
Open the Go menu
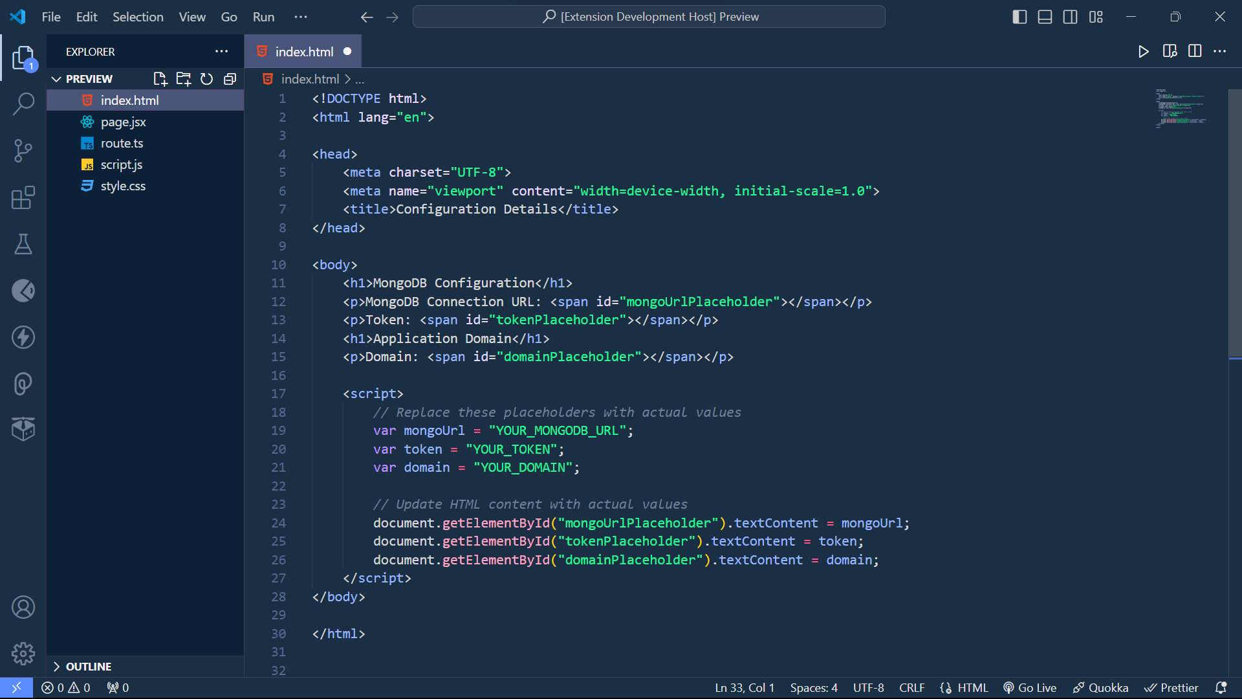click(229, 17)
